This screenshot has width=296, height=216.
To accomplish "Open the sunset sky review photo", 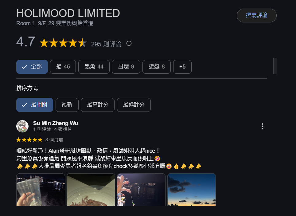I will pos(191,190).
